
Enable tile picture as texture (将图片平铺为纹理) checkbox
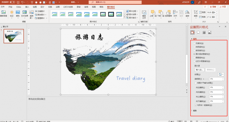[x=196, y=83]
